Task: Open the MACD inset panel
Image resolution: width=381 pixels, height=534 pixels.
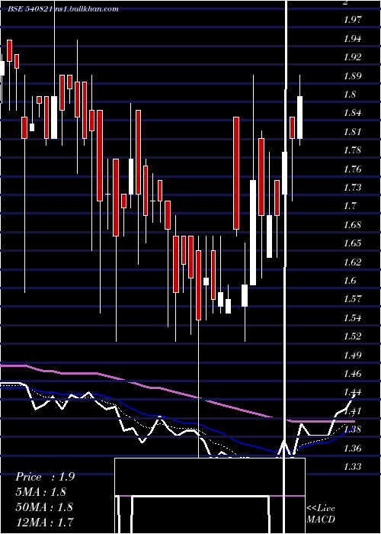Action: (x=210, y=496)
